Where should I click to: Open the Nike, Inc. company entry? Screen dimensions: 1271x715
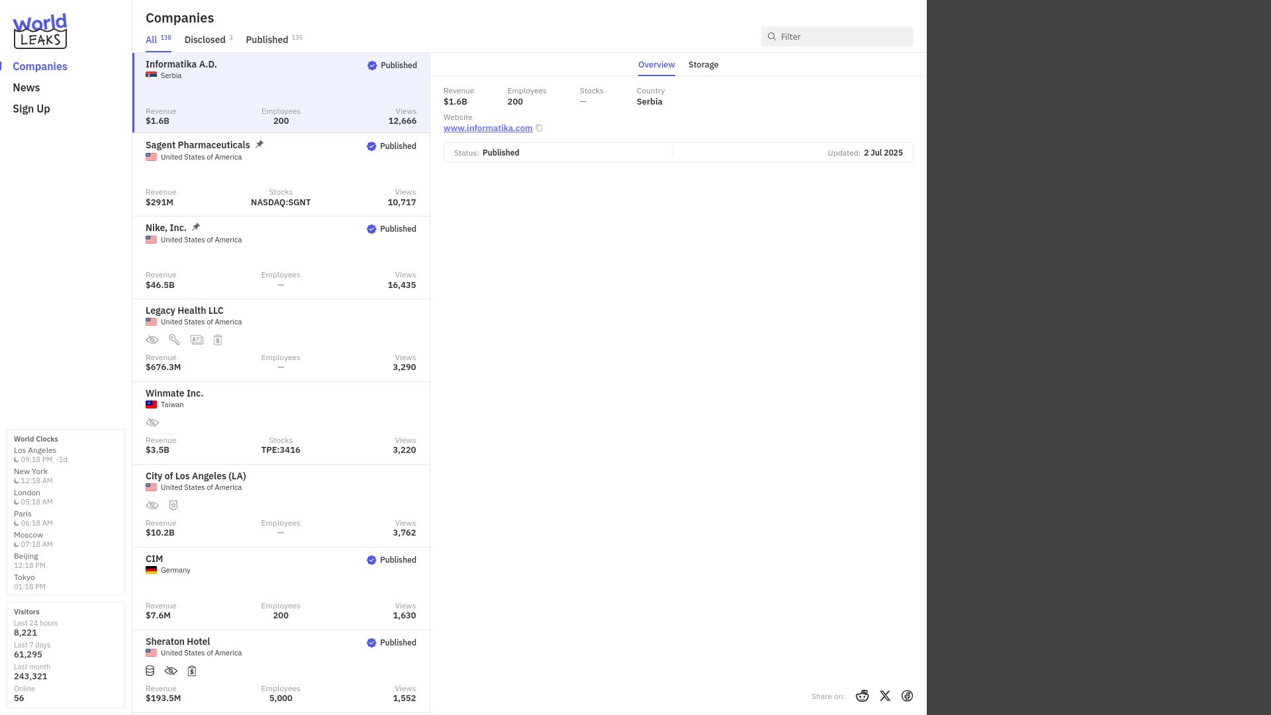[x=281, y=258]
